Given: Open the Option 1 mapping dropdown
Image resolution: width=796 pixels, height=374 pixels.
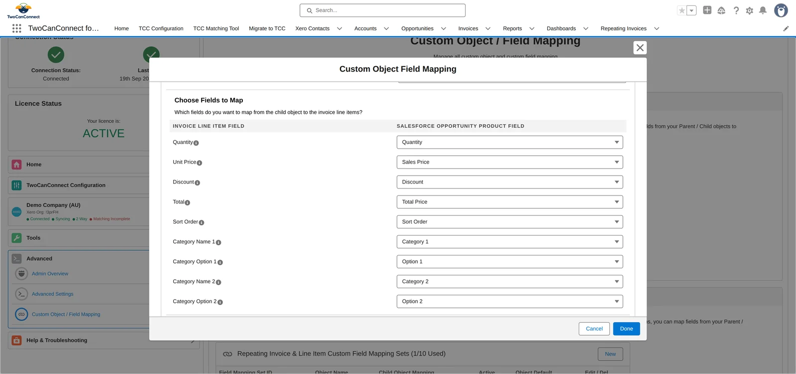Looking at the screenshot, I should (x=509, y=262).
